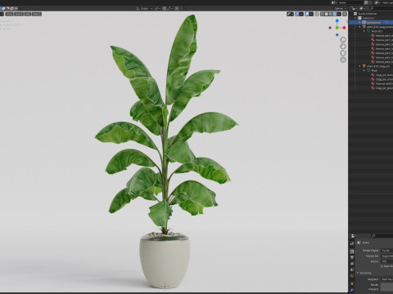Open the viewport Select menu
Image resolution: width=393 pixels, height=294 pixels.
coord(19,14)
